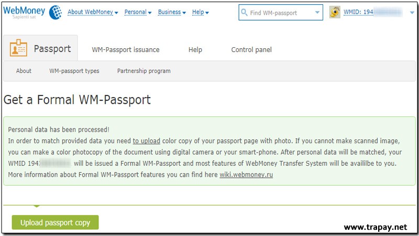The width and height of the screenshot is (419, 236).
Task: Open the Partnership program submenu item
Action: coord(144,71)
